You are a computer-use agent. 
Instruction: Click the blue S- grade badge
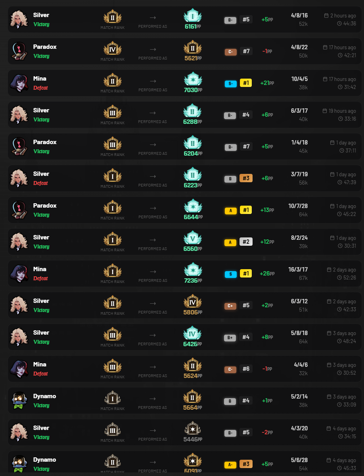pyautogui.click(x=230, y=84)
